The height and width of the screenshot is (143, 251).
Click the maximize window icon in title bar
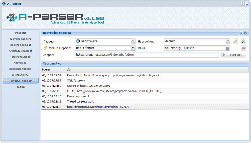(x=247, y=4)
